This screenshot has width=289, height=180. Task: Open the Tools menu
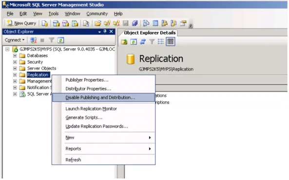click(x=54, y=14)
